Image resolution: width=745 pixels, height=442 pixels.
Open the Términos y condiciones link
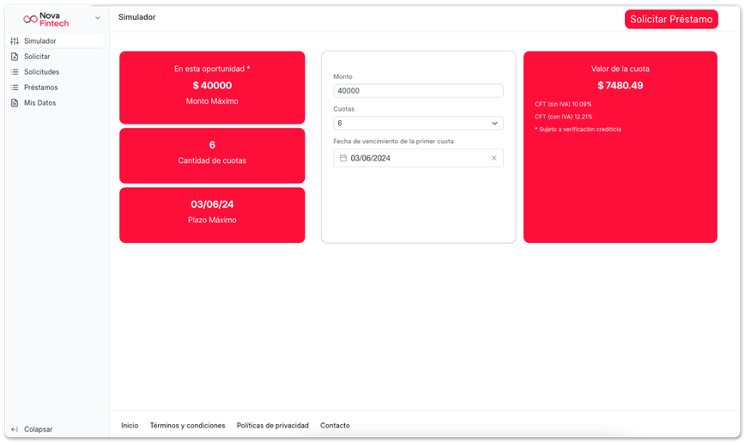pyautogui.click(x=187, y=426)
